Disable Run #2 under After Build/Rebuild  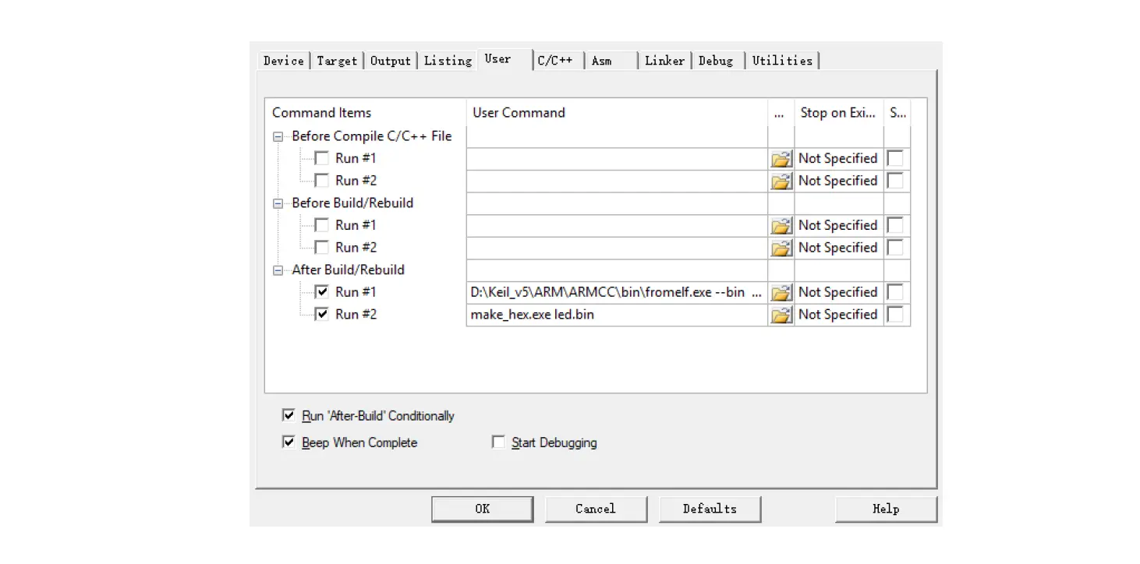(x=322, y=314)
